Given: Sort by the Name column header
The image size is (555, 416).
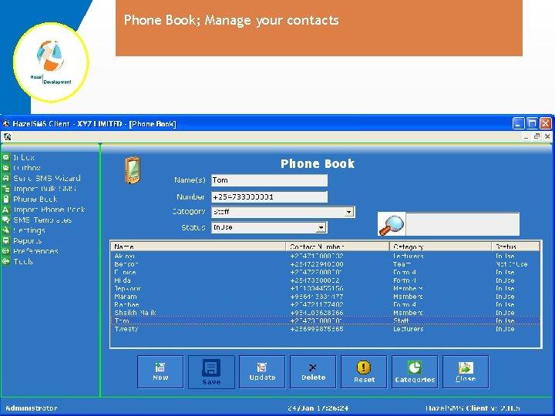Looking at the screenshot, I should (199, 247).
